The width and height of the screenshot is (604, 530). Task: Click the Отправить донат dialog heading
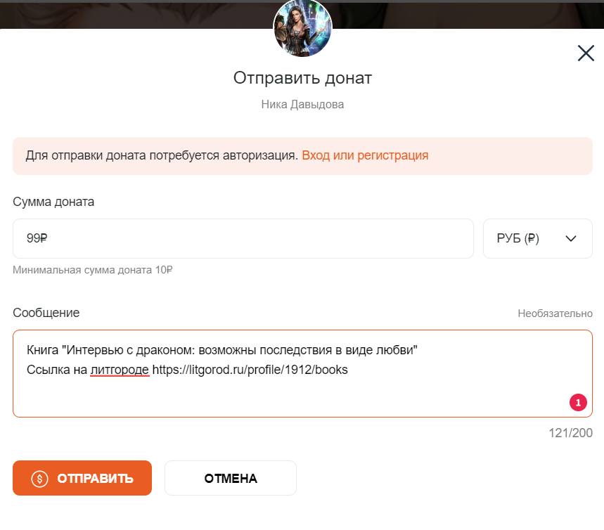302,78
